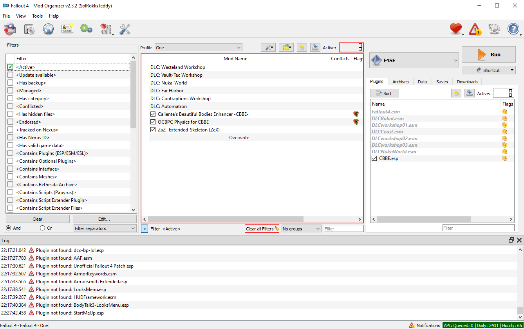Screen dimensions: 524x329
Task: Click the Install Mod from archive icon
Action: point(29,29)
